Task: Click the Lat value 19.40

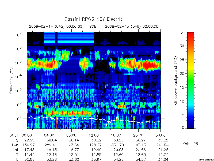Action: pyautogui.click(x=96, y=150)
